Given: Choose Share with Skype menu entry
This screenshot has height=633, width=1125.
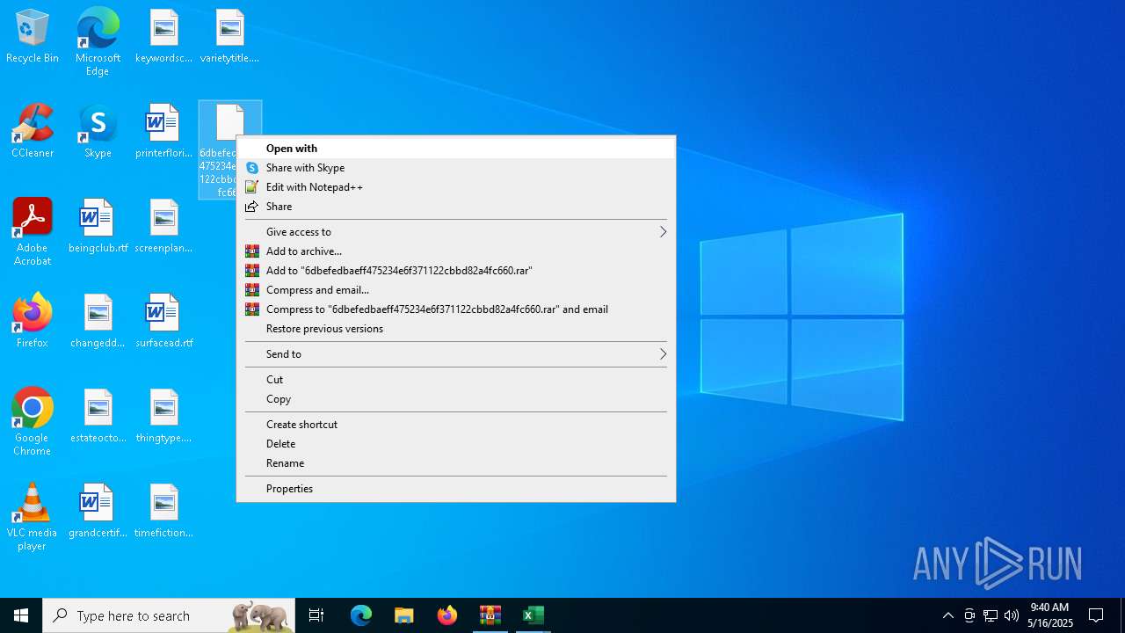Looking at the screenshot, I should [456, 168].
